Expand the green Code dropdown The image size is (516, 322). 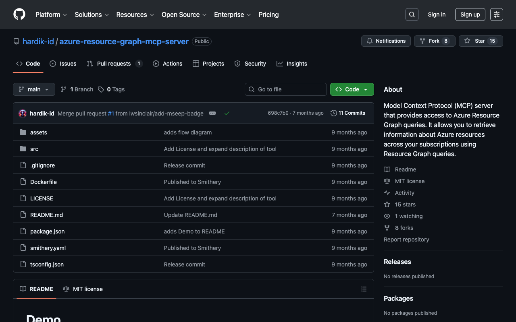(x=352, y=89)
